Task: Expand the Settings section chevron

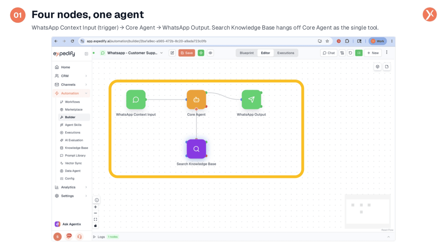Action: point(86,196)
